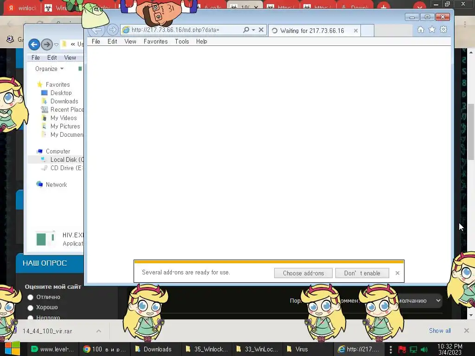Open recent locations dropdown in Explorer
This screenshot has width=475, height=356.
[56, 45]
